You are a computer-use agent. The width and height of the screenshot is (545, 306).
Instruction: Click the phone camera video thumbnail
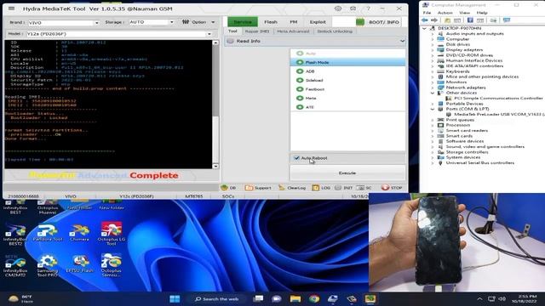coord(456,242)
